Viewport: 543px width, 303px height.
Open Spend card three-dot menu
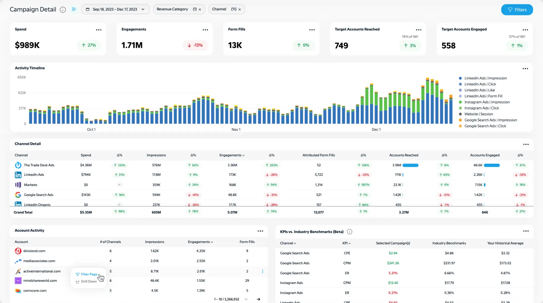pos(99,30)
